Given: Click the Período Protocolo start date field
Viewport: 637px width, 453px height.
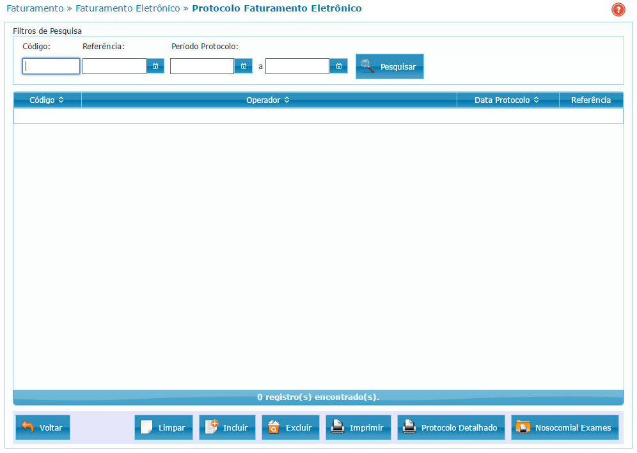Looking at the screenshot, I should (202, 66).
